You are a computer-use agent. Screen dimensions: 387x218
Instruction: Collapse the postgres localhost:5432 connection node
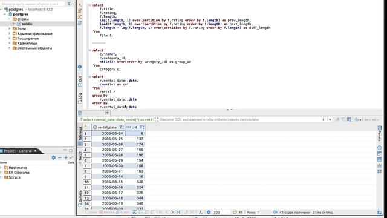tap(1, 10)
